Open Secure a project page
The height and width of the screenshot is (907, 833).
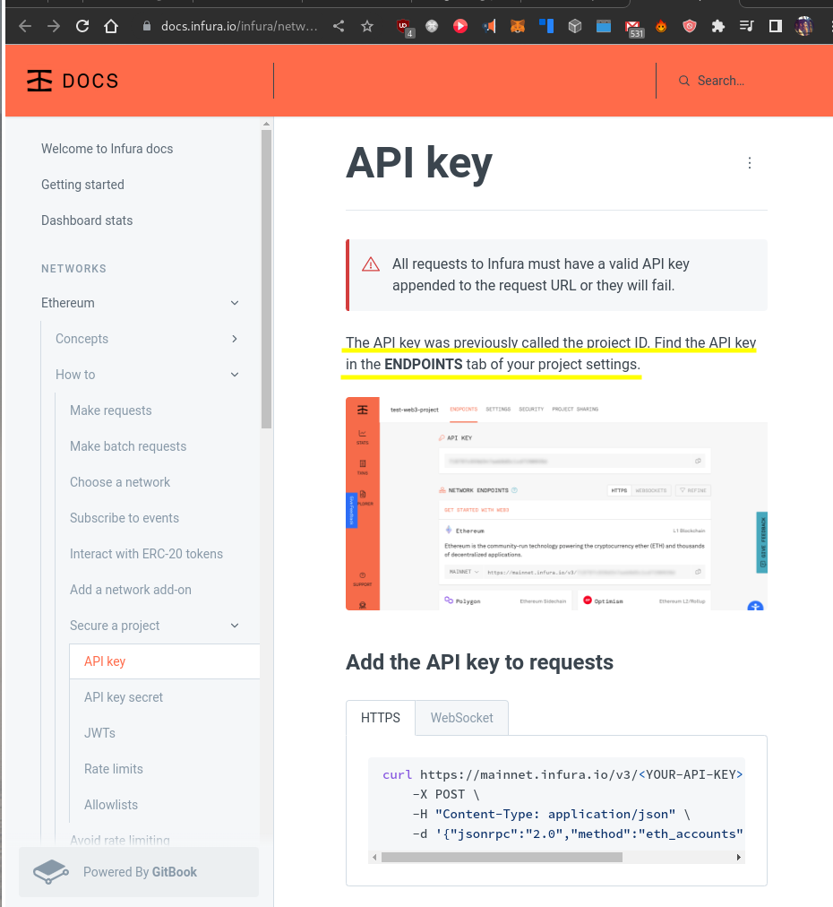pyautogui.click(x=115, y=626)
